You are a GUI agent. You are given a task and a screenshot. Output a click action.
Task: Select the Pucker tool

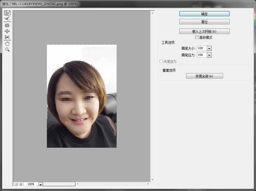[x=7, y=25]
